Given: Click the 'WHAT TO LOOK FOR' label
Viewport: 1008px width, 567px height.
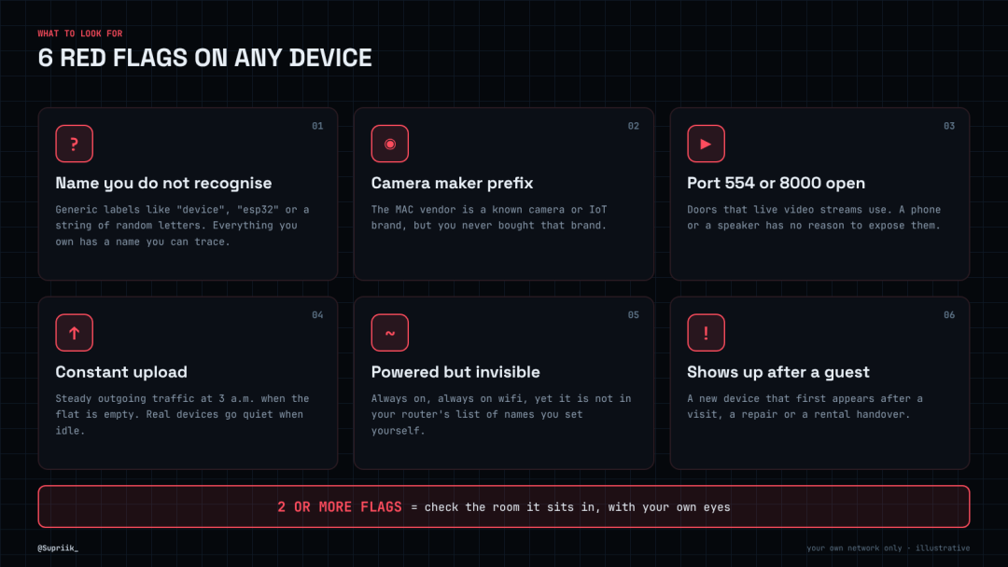Looking at the screenshot, I should (79, 34).
